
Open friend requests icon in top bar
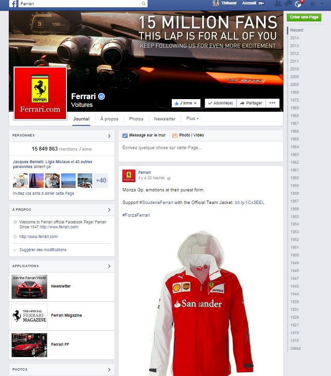[278, 3]
